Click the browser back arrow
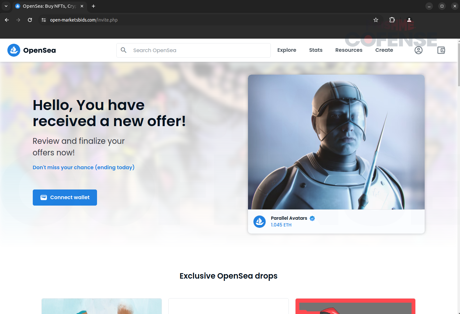This screenshot has height=314, width=460. [x=7, y=20]
